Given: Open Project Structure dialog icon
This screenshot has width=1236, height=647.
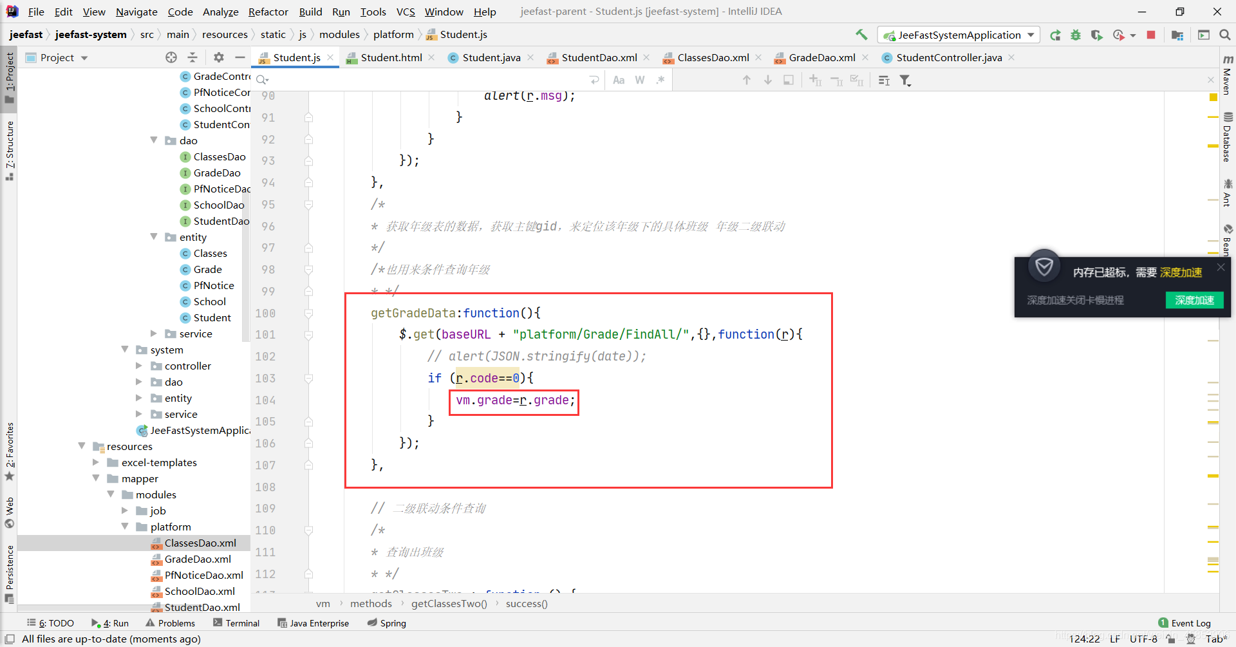Looking at the screenshot, I should (x=1177, y=35).
